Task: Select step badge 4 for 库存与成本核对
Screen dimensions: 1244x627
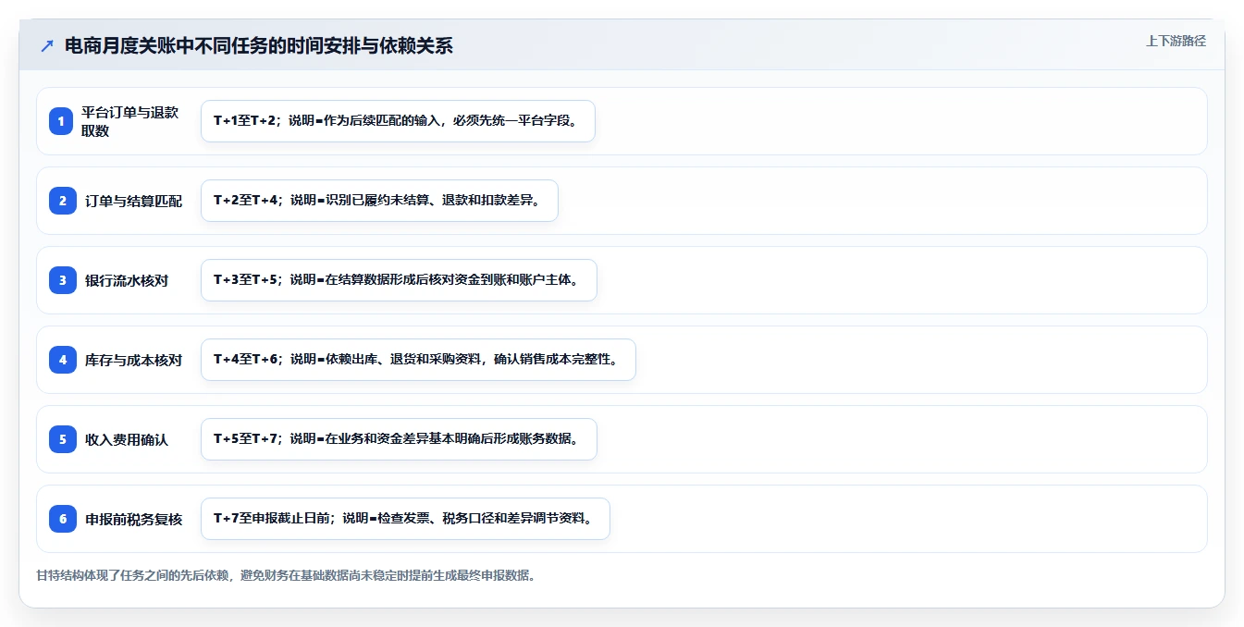Action: pyautogui.click(x=63, y=360)
